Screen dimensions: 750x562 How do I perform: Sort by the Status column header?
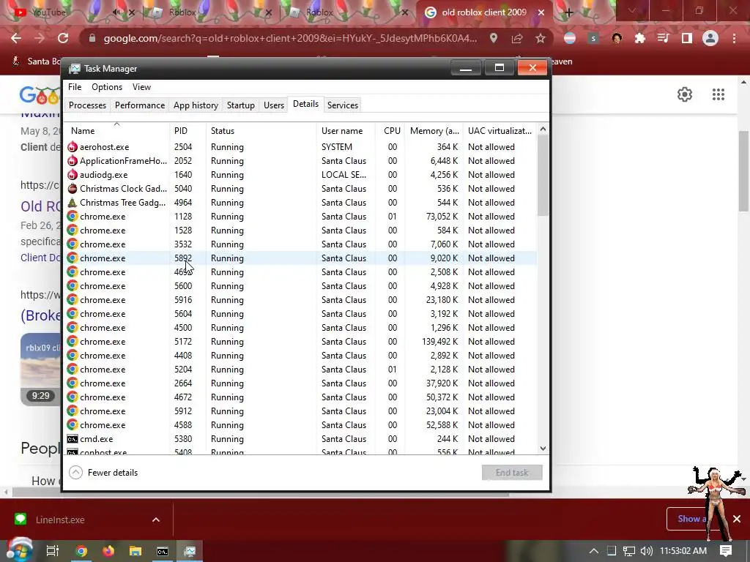pyautogui.click(x=261, y=131)
